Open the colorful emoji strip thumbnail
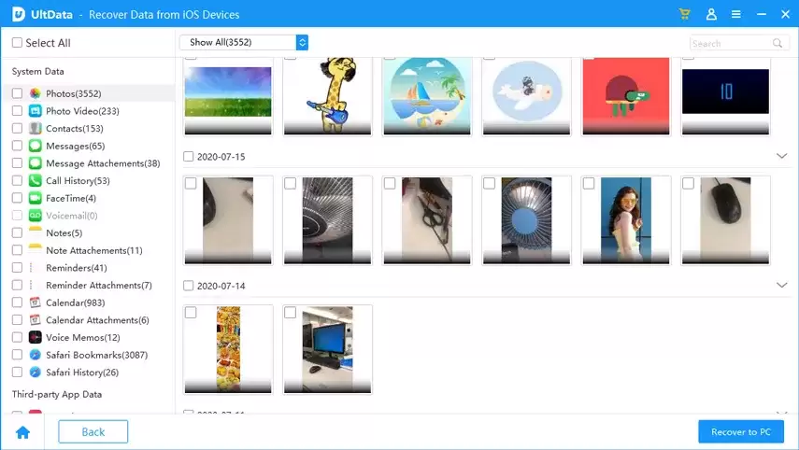 (x=228, y=349)
